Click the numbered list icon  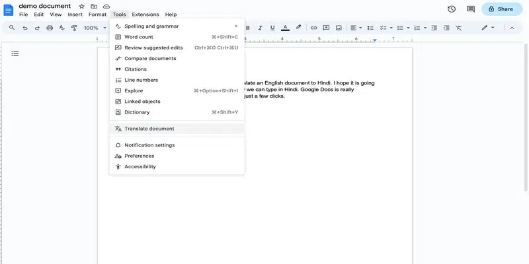tap(417, 28)
